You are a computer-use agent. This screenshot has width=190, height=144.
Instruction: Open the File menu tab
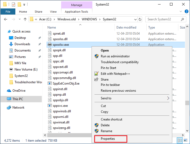[8, 12]
